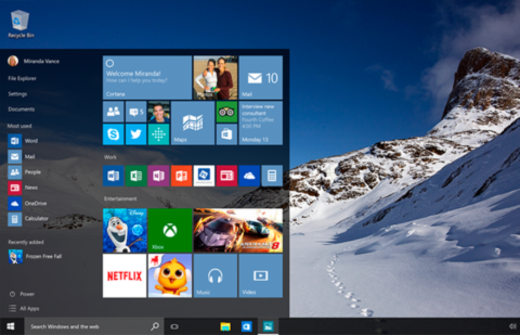Launch the PowerPoint tile in Work group
This screenshot has width=520, height=335.
coord(181,176)
